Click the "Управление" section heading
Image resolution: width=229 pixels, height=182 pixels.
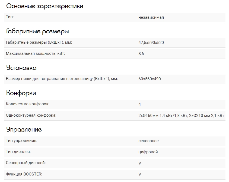pyautogui.click(x=24, y=130)
